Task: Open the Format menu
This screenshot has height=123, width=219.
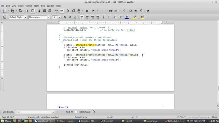Action: click(x=29, y=6)
